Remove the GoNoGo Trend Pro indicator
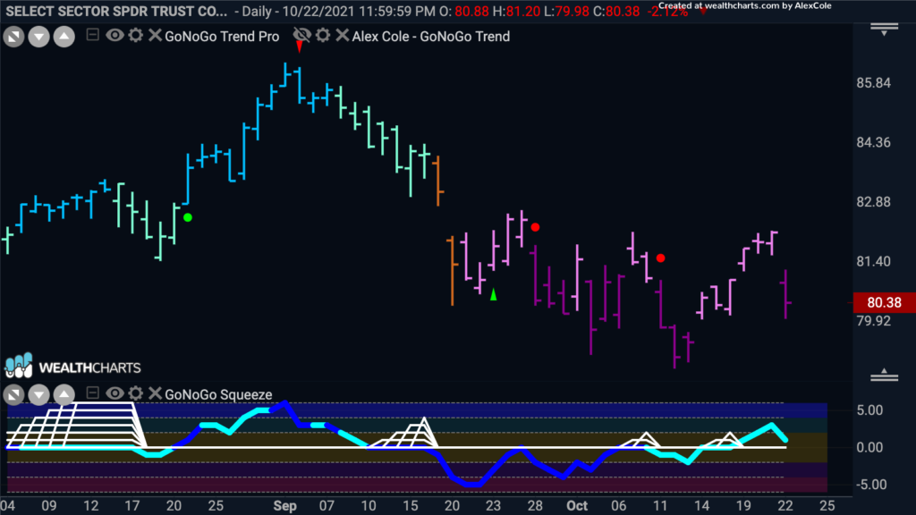Screen dimensions: 916x515 [x=155, y=35]
